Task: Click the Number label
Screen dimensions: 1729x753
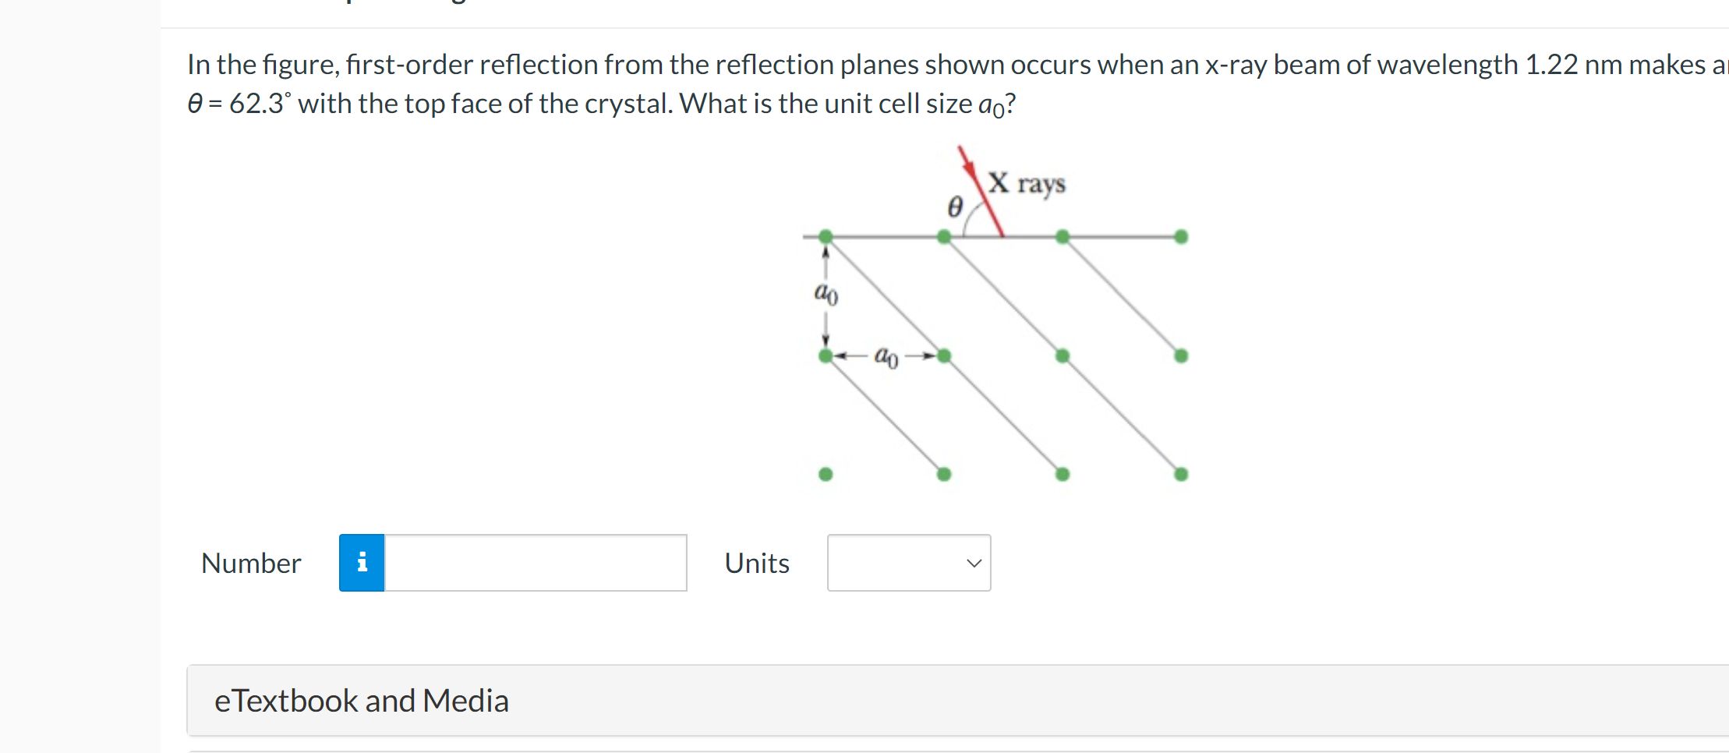Action: coord(251,563)
